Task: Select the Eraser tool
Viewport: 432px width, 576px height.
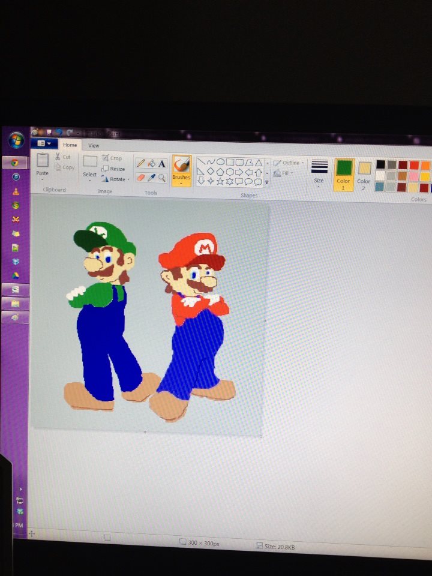Action: (140, 178)
